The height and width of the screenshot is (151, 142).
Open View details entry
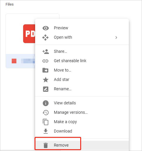82,103
